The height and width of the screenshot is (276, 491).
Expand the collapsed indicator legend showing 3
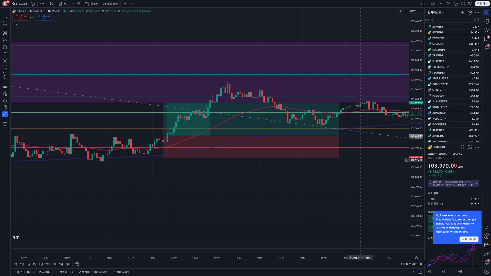click(x=15, y=24)
